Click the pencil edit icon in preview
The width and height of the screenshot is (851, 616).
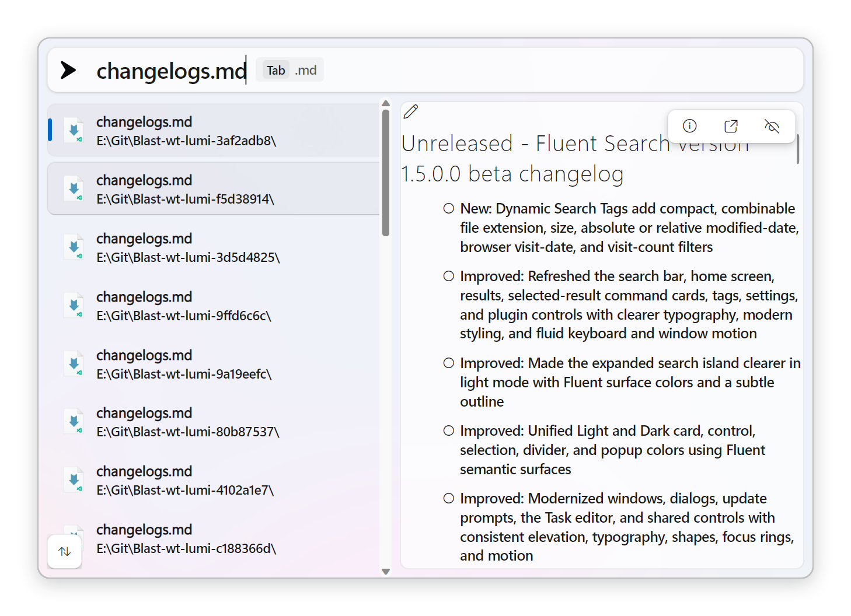coord(411,111)
